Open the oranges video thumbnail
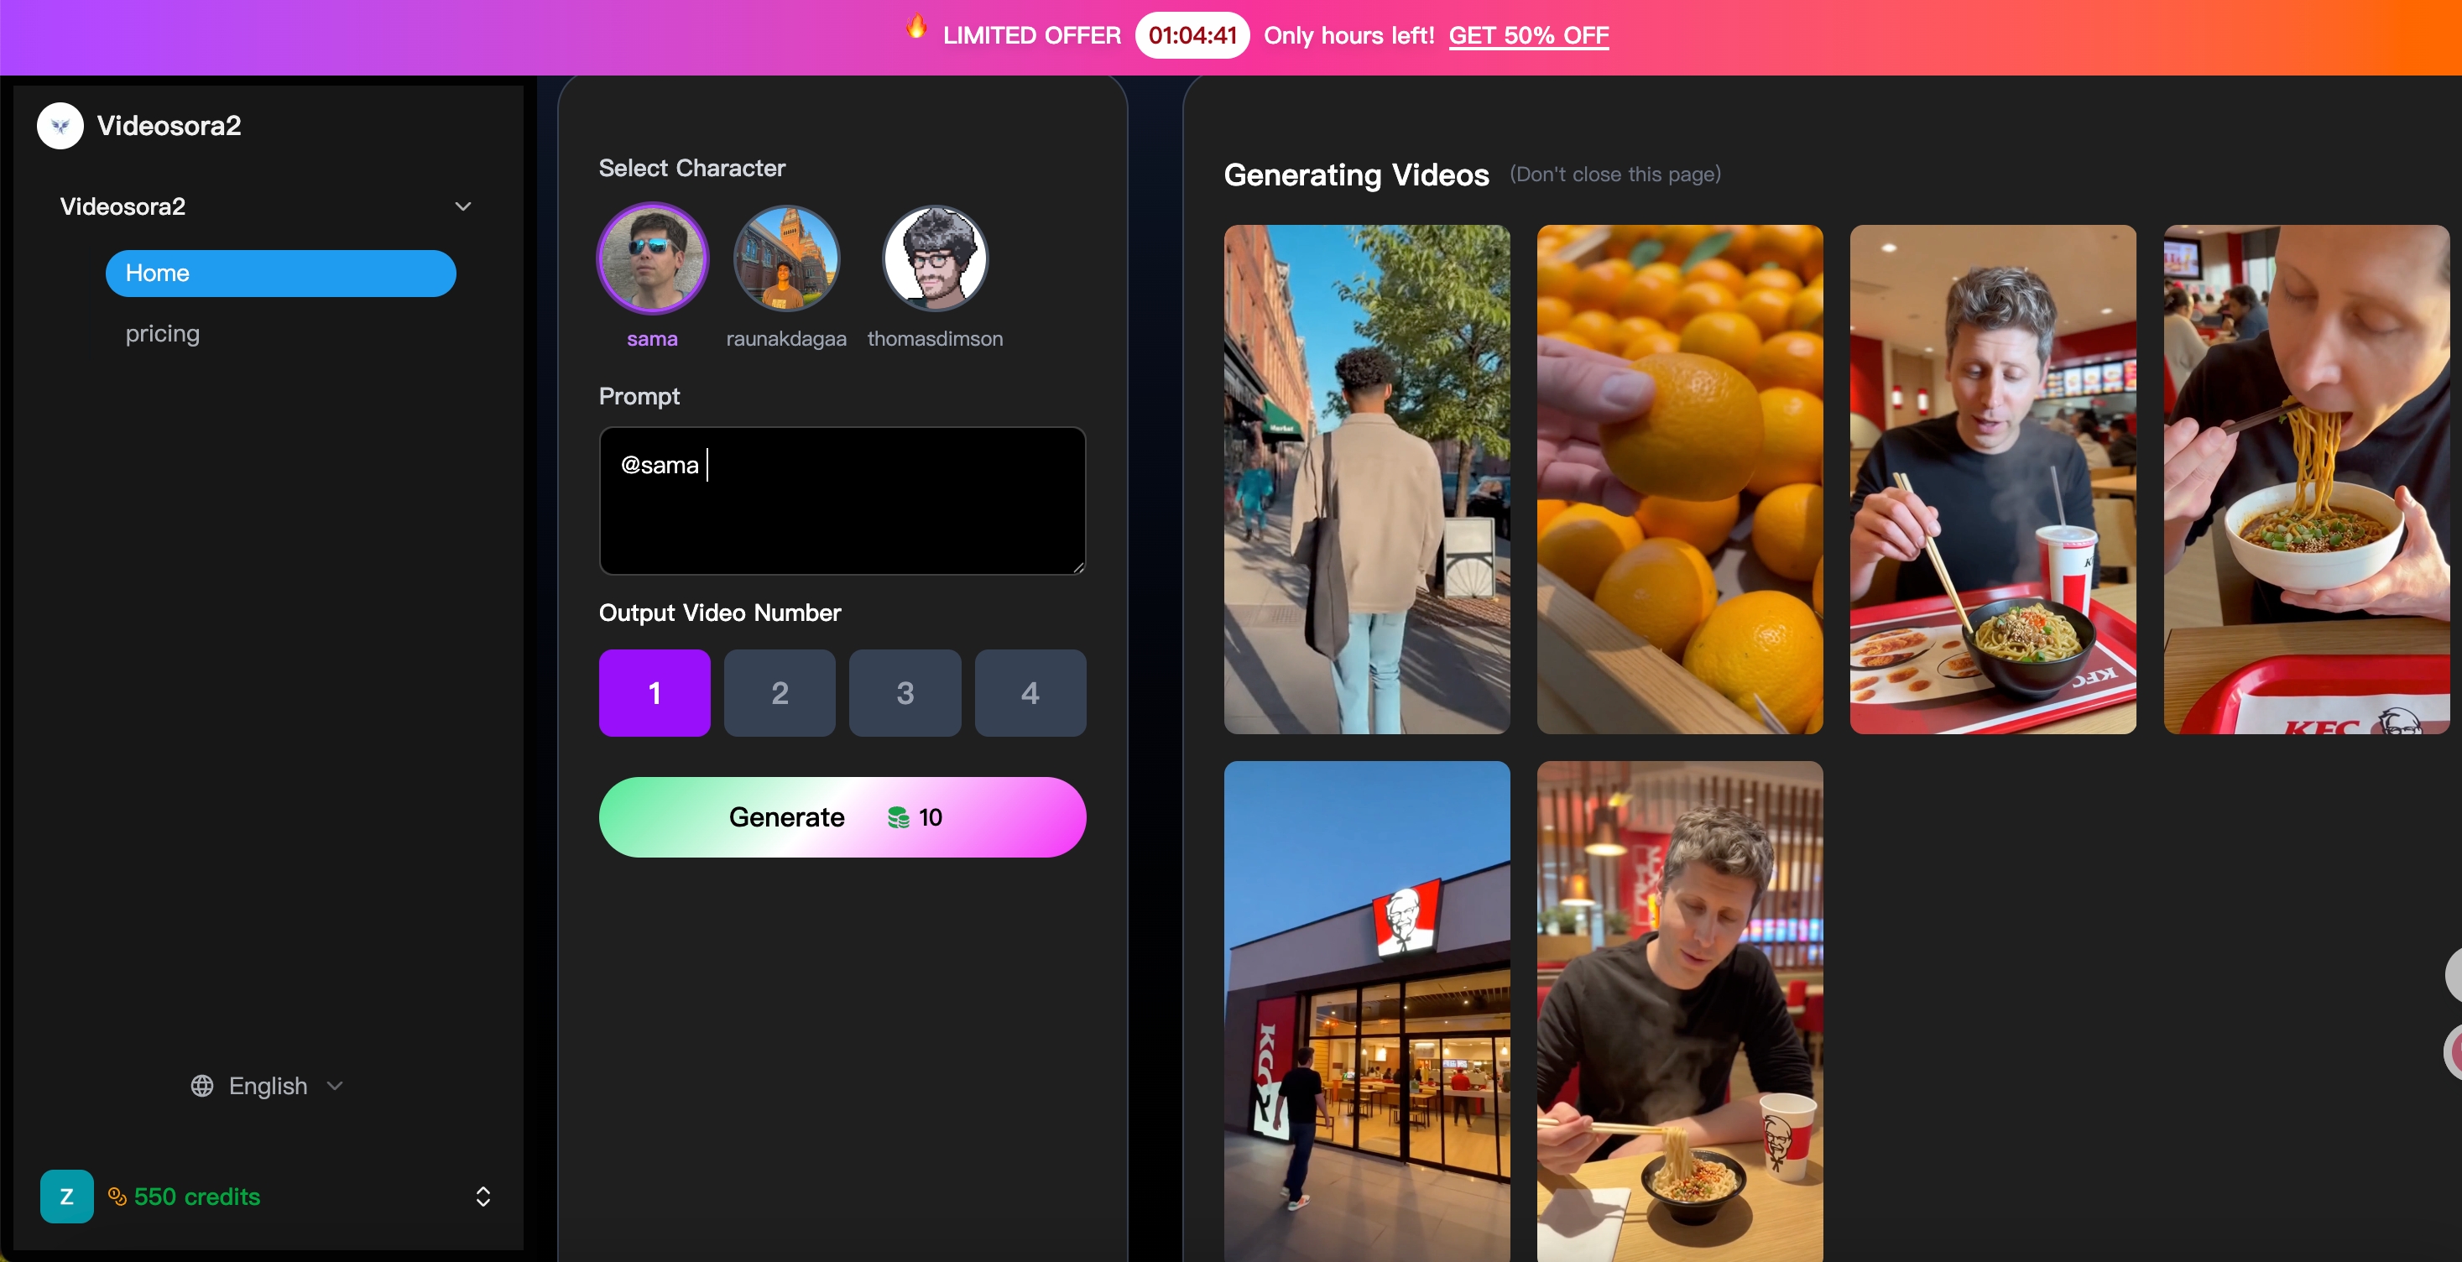Viewport: 2462px width, 1262px height. pyautogui.click(x=1679, y=479)
